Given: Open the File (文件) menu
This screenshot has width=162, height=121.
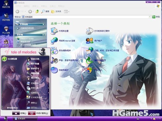Looking at the screenshot, I should point(18,6).
